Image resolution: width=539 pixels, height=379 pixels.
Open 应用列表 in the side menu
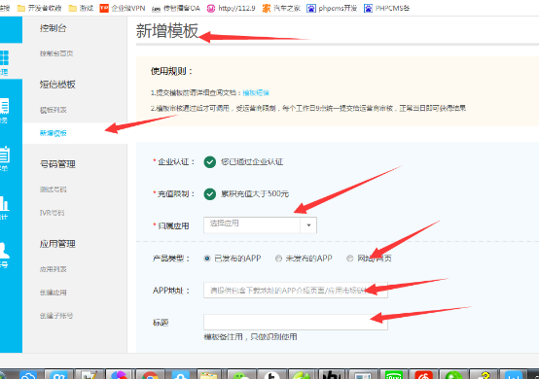[53, 269]
